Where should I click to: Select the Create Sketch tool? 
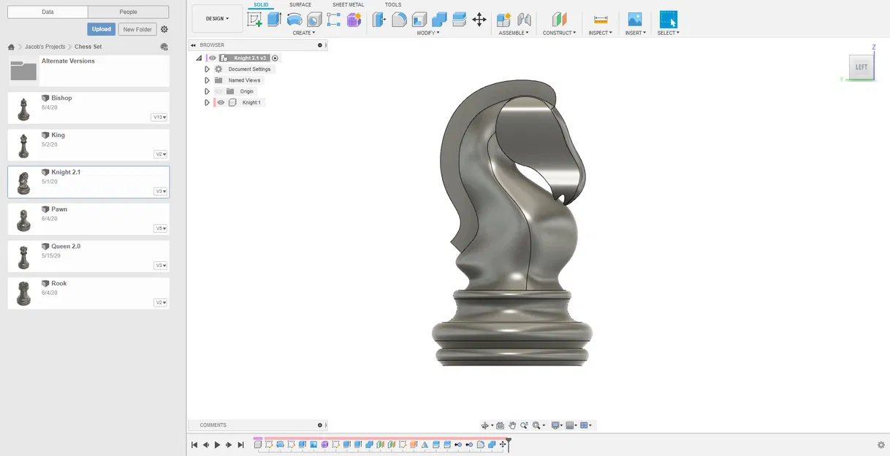[x=254, y=18]
